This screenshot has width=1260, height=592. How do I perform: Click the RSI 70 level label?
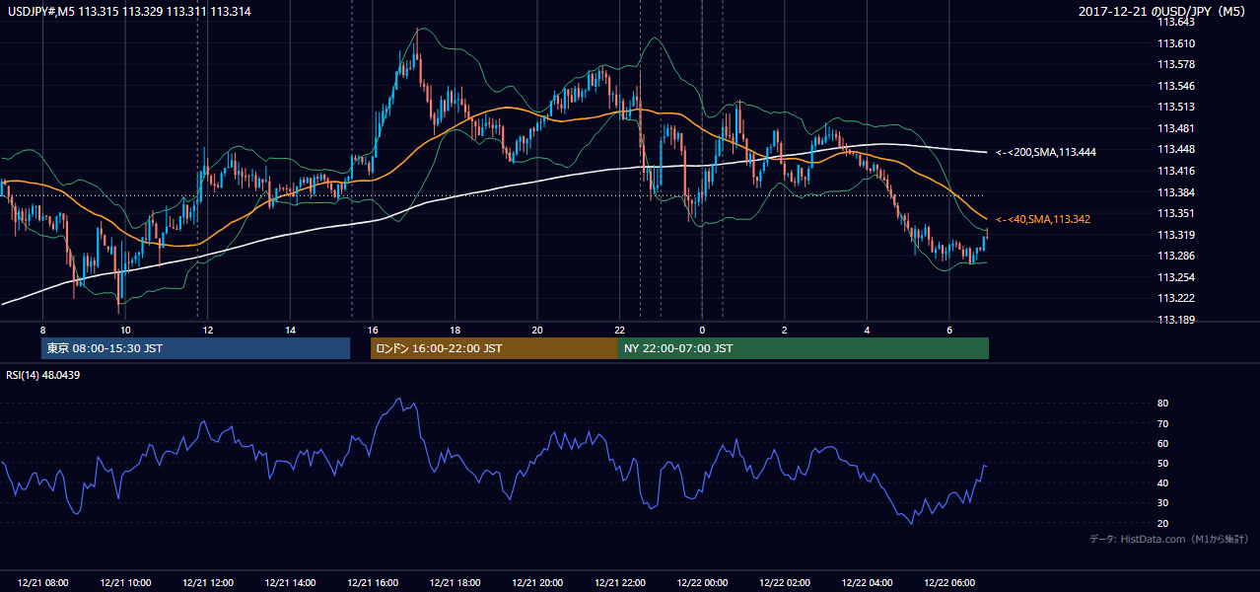1162,423
